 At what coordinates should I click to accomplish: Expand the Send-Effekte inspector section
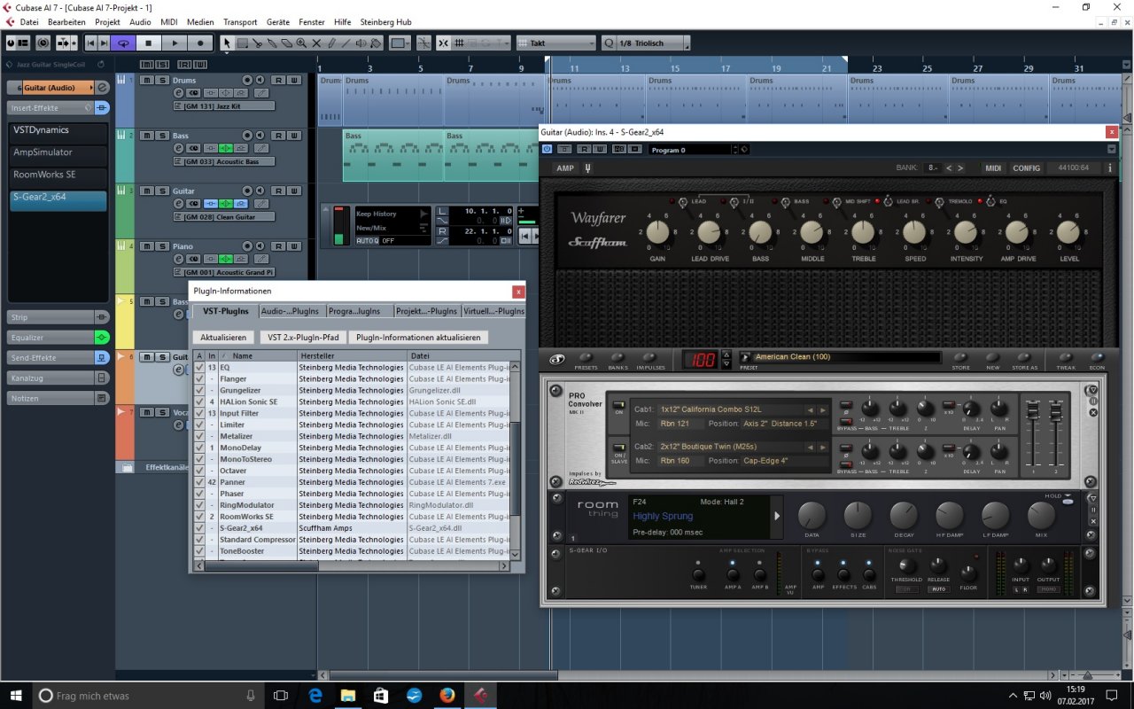click(x=50, y=358)
